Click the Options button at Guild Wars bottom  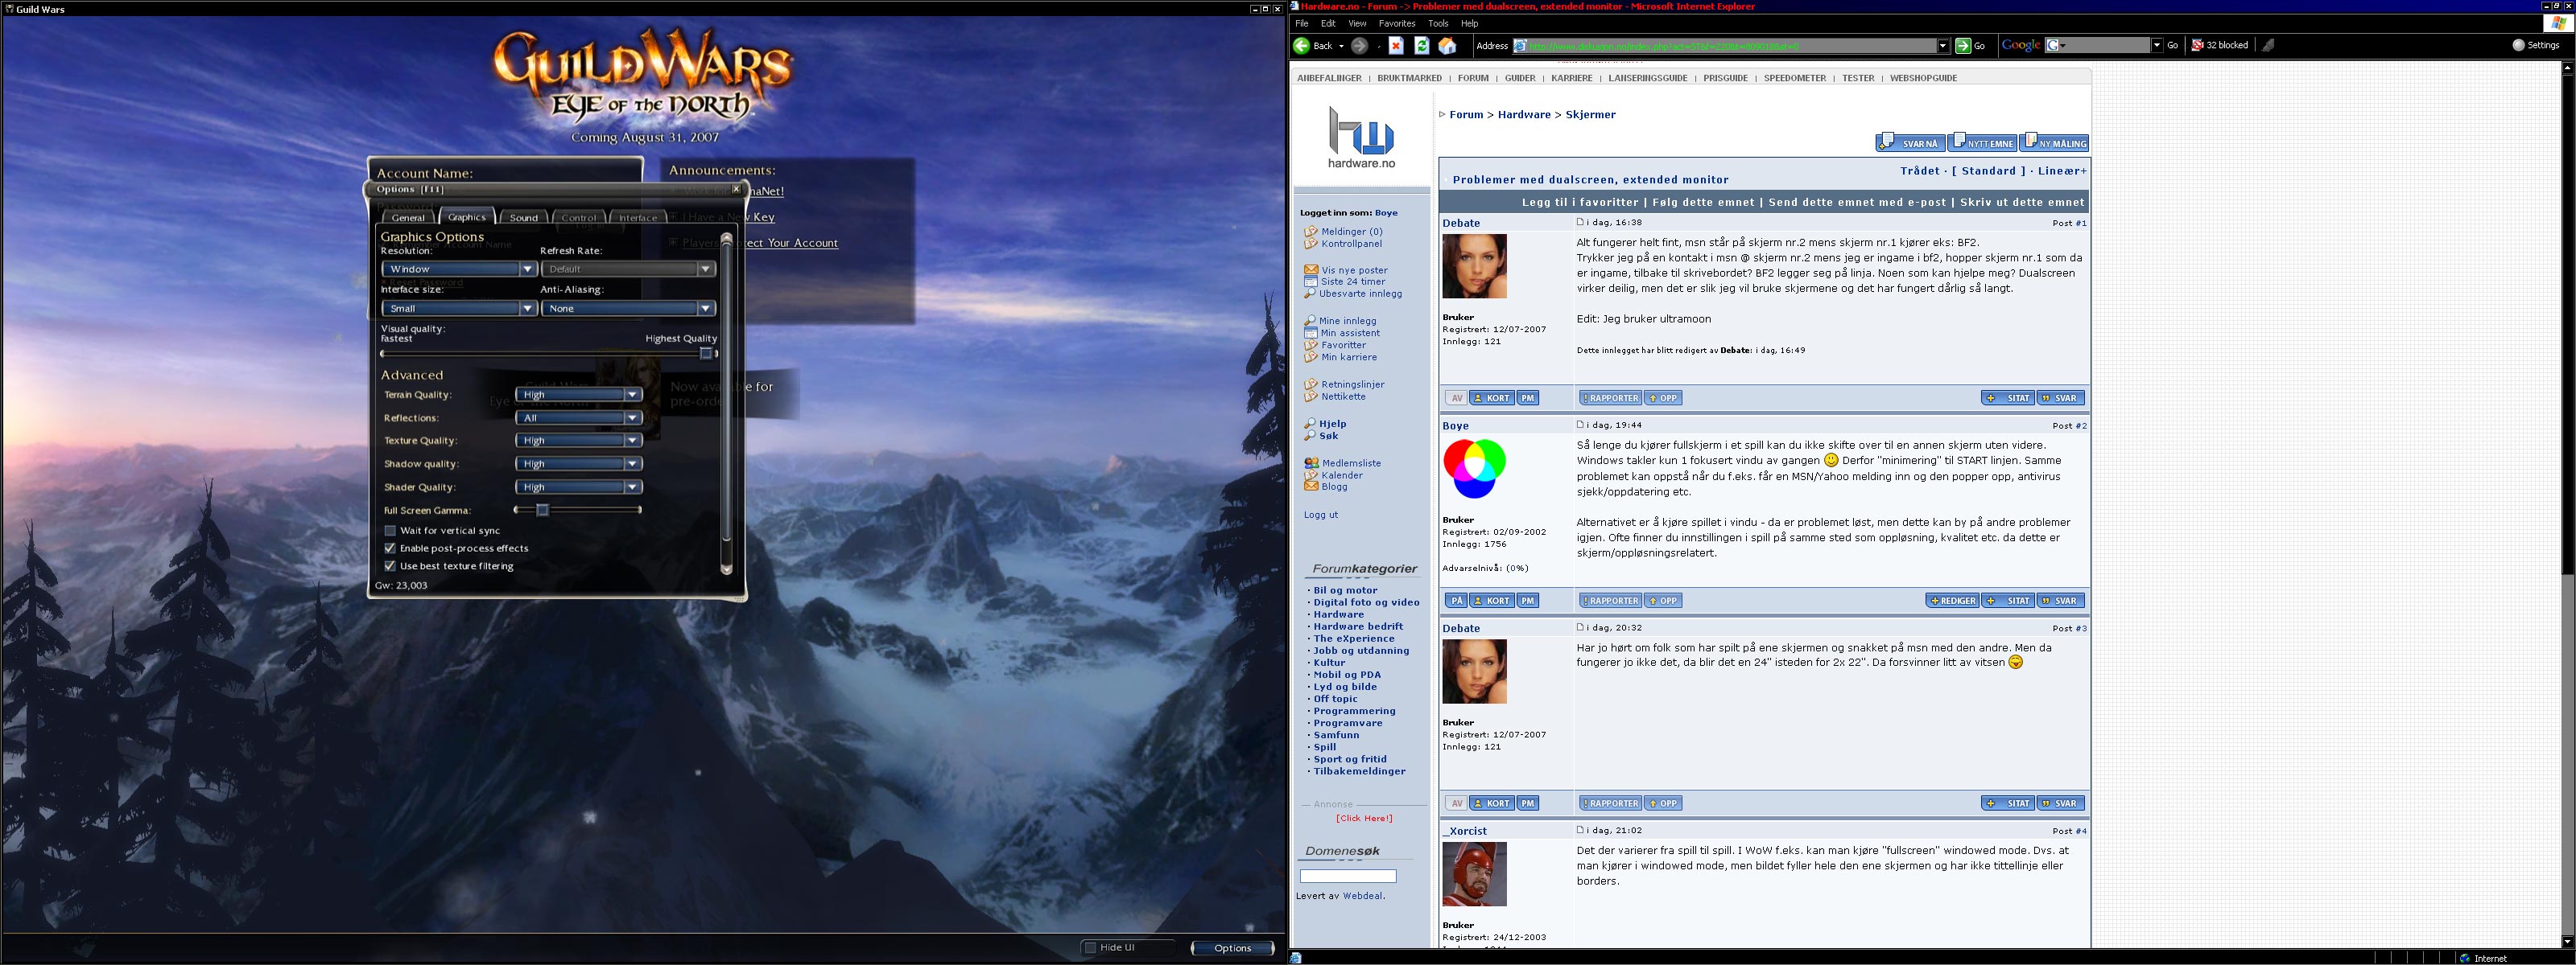1232,949
